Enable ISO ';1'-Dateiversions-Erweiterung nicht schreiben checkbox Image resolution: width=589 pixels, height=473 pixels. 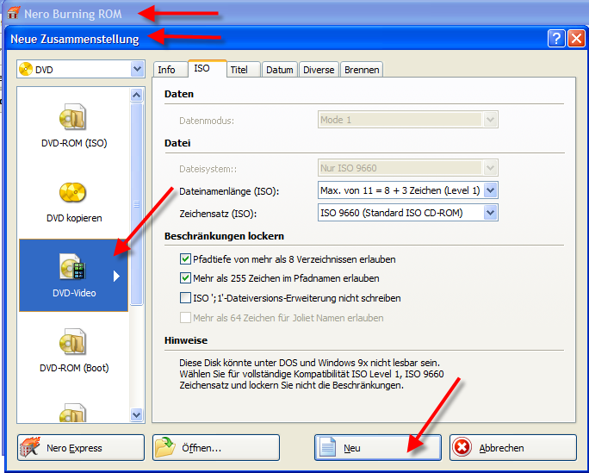pyautogui.click(x=185, y=298)
